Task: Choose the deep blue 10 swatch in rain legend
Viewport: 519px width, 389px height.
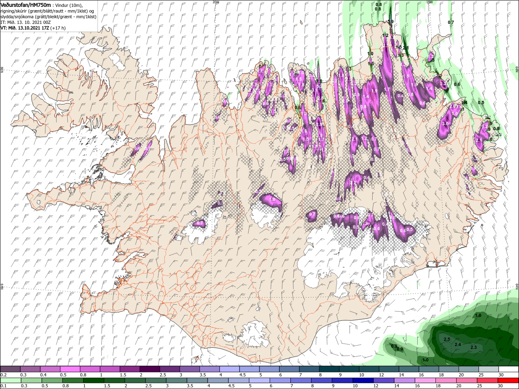Action: click(362, 380)
